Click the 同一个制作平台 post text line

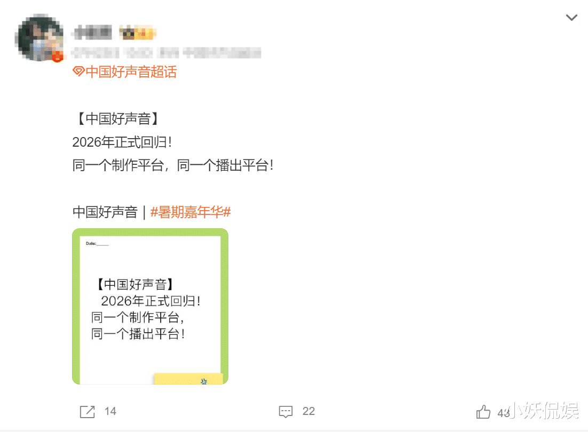[x=173, y=165]
